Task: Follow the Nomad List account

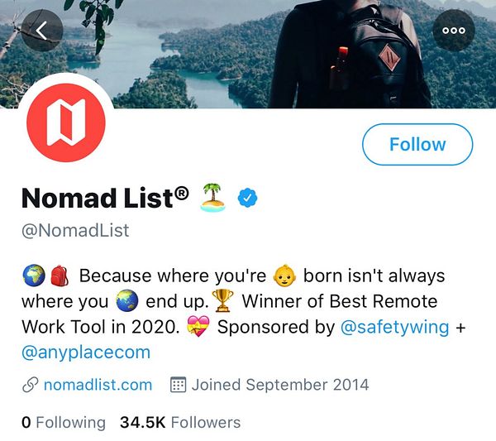Action: pyautogui.click(x=417, y=145)
